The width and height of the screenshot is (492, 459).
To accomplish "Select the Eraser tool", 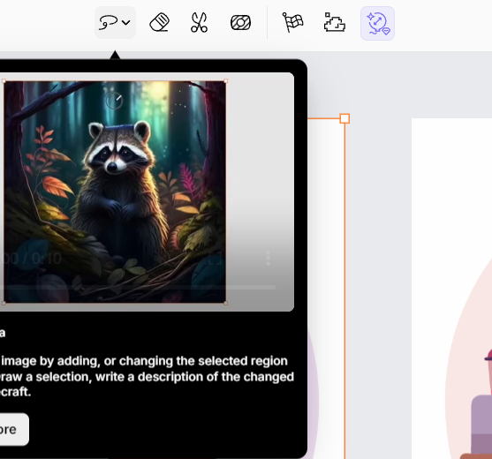I will pyautogui.click(x=160, y=23).
